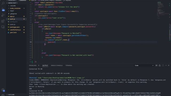Switch to the OUTPUT tab
Viewport: 171px width, 96px height.
tap(45, 65)
